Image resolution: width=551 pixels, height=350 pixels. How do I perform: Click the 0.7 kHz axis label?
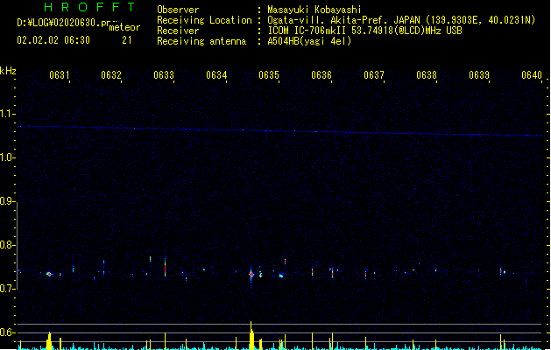[x=8, y=289]
